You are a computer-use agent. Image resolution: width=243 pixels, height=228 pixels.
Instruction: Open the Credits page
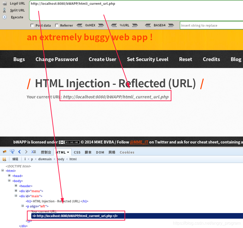coord(211,59)
